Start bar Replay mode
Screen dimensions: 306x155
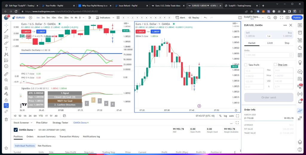click(194, 18)
